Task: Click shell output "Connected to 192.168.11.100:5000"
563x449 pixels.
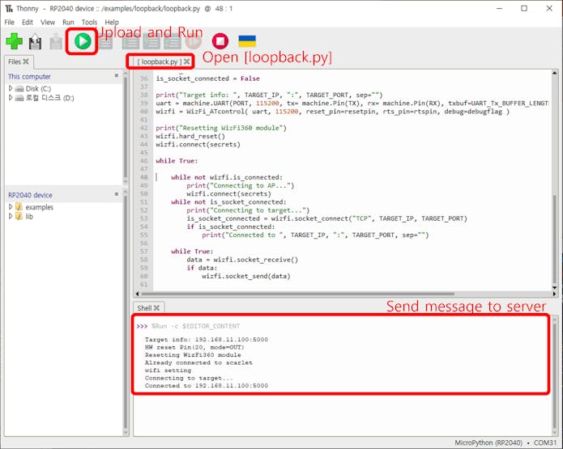Action: (x=207, y=386)
